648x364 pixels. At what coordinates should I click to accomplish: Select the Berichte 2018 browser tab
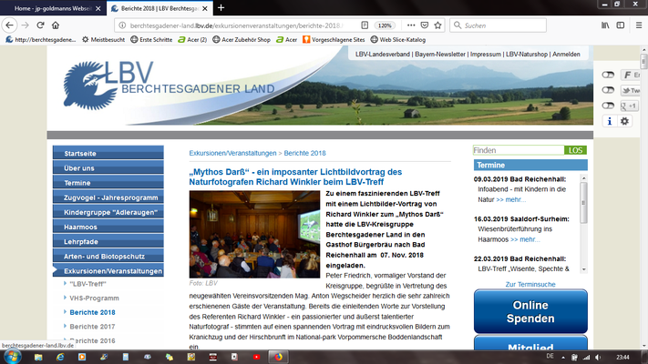click(159, 8)
